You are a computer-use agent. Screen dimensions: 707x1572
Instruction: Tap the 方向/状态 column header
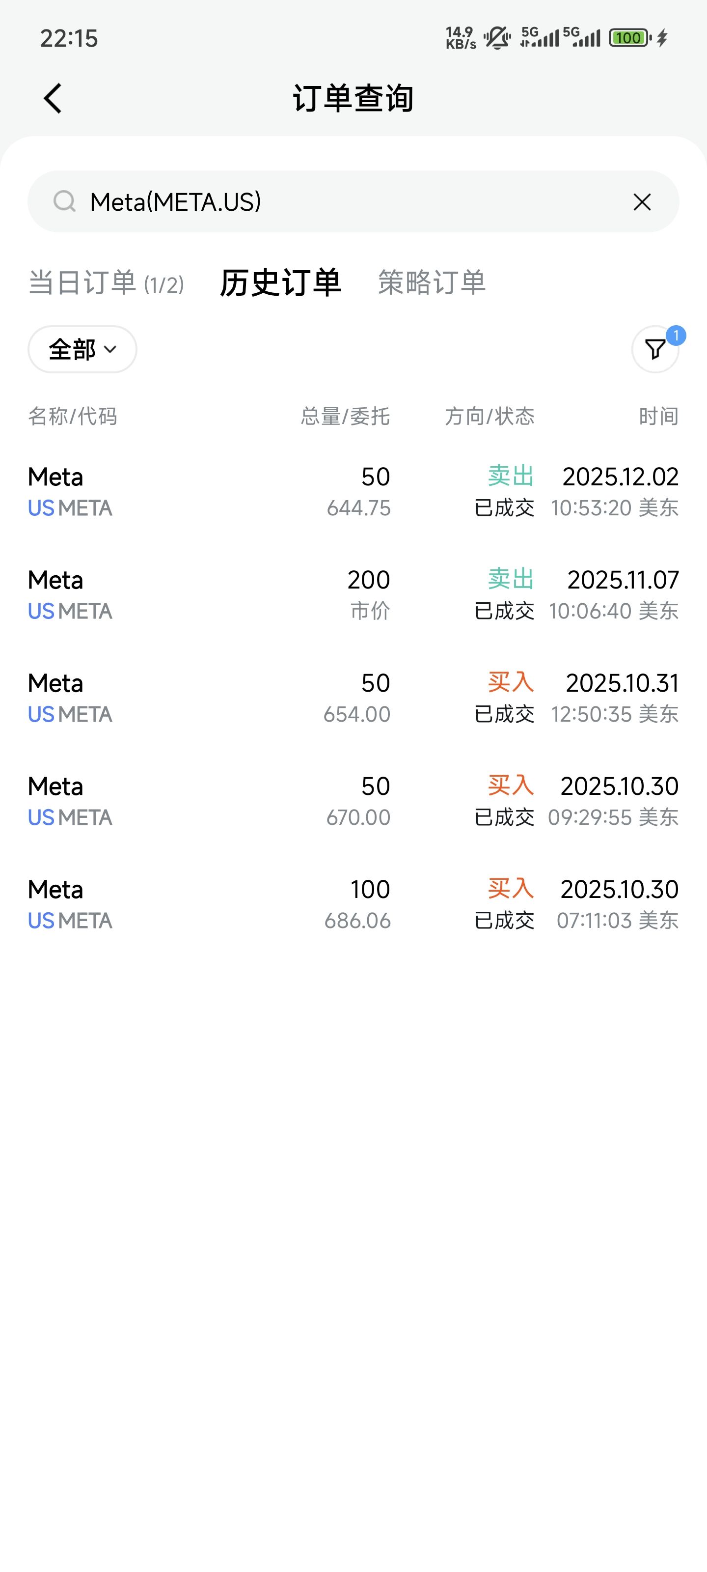(489, 416)
